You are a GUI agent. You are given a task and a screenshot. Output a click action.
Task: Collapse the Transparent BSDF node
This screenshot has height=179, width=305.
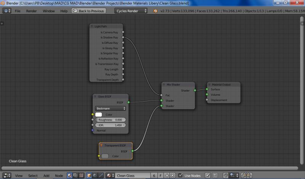coord(101,145)
